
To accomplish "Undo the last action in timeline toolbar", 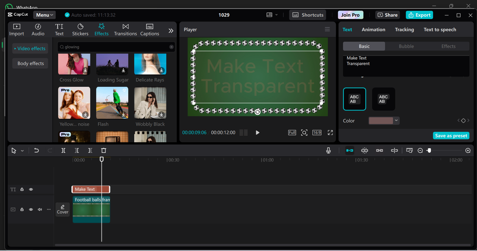I will point(36,150).
